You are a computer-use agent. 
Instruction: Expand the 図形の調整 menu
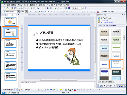click(x=8, y=90)
